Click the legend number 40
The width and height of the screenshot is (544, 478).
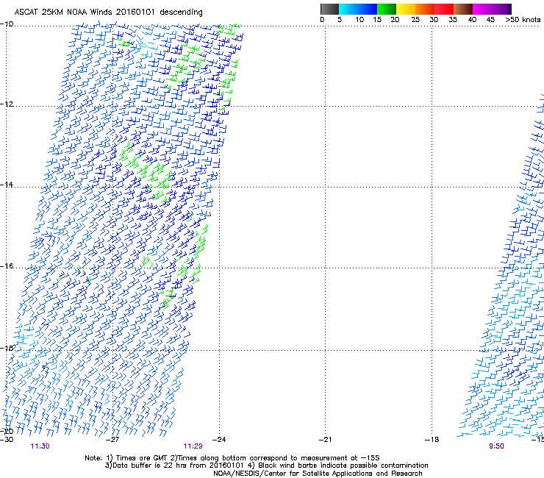click(x=472, y=20)
